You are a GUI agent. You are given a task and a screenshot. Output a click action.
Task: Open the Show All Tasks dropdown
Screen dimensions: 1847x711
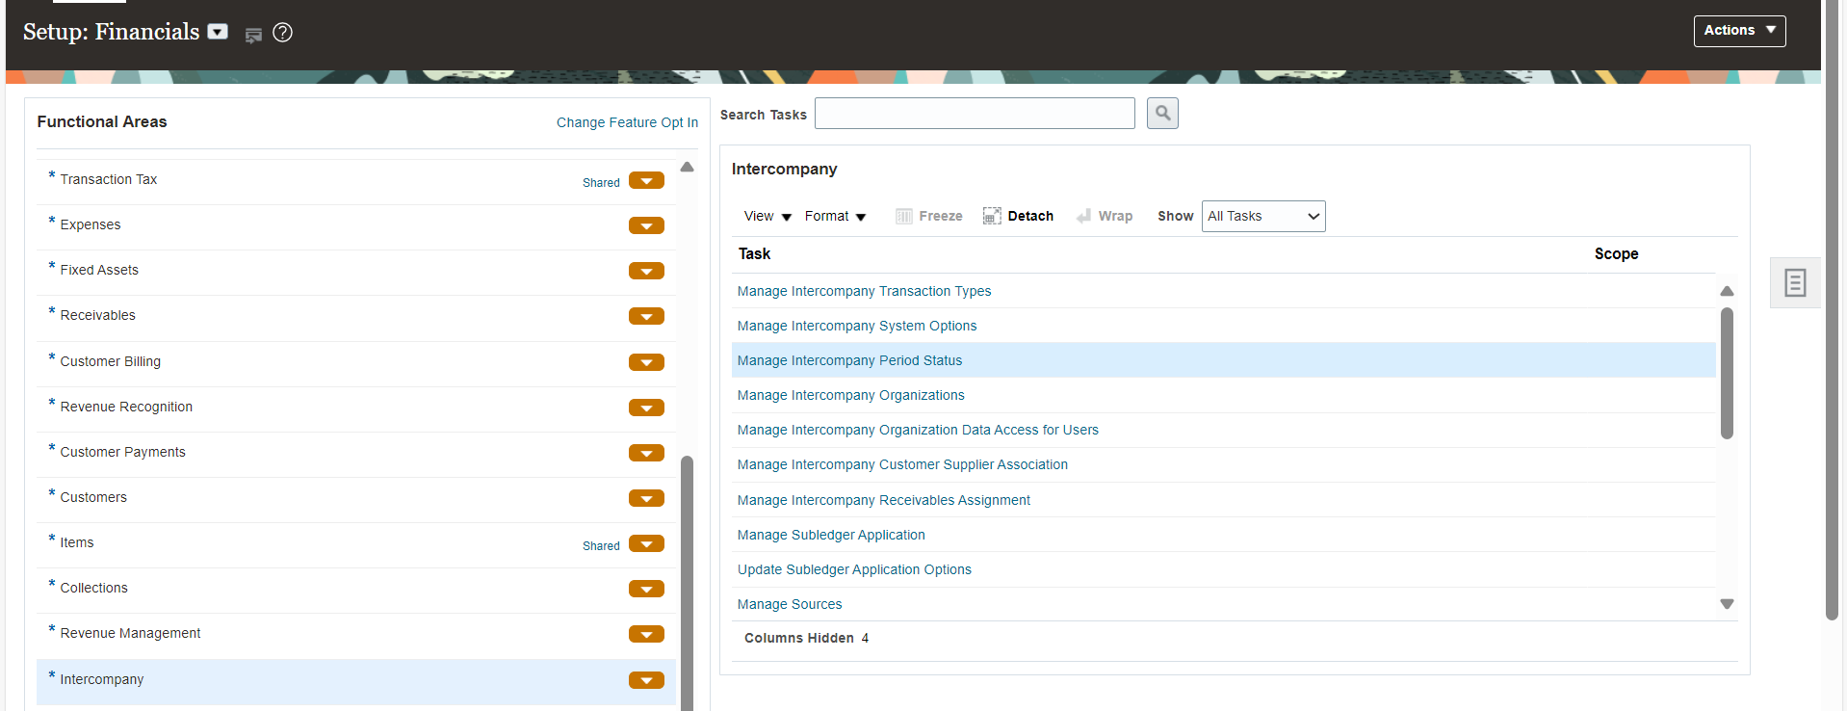point(1263,217)
